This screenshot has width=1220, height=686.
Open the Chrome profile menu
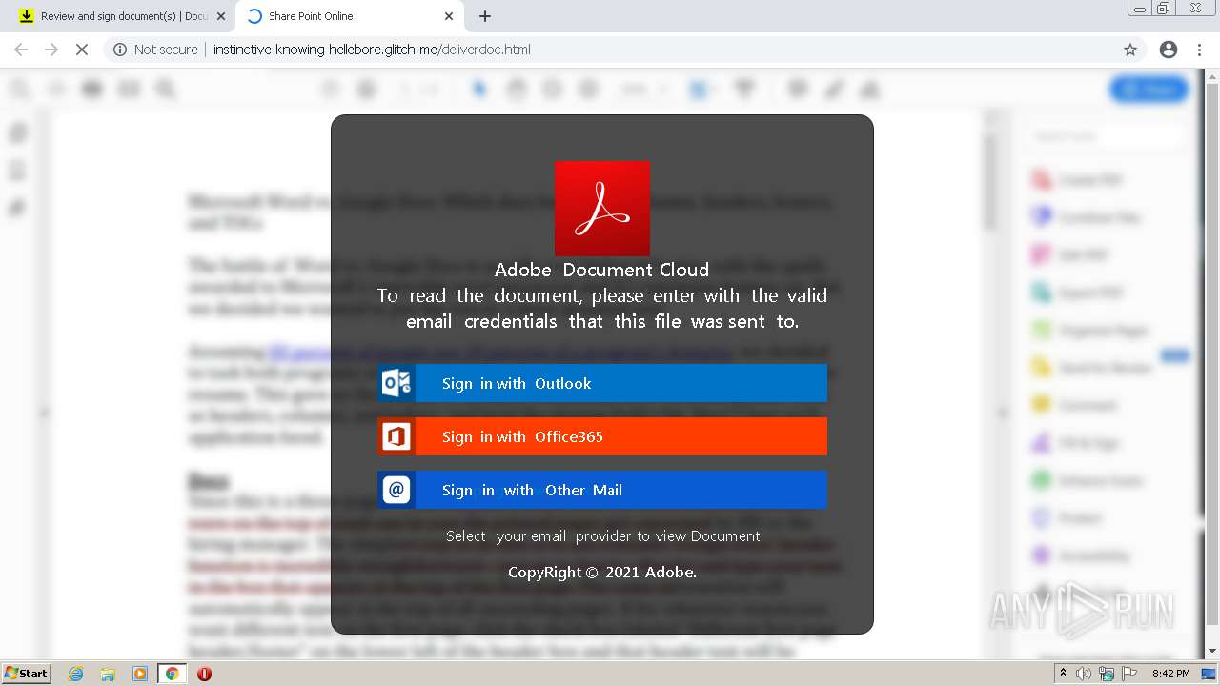[x=1169, y=50]
